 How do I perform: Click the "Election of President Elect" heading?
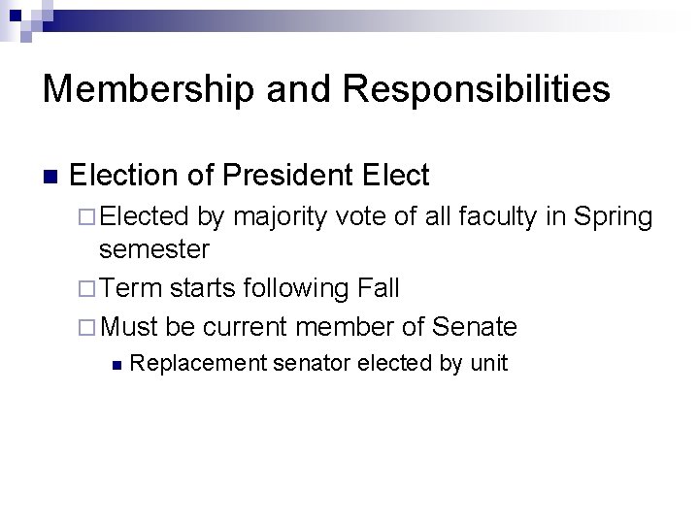click(250, 176)
